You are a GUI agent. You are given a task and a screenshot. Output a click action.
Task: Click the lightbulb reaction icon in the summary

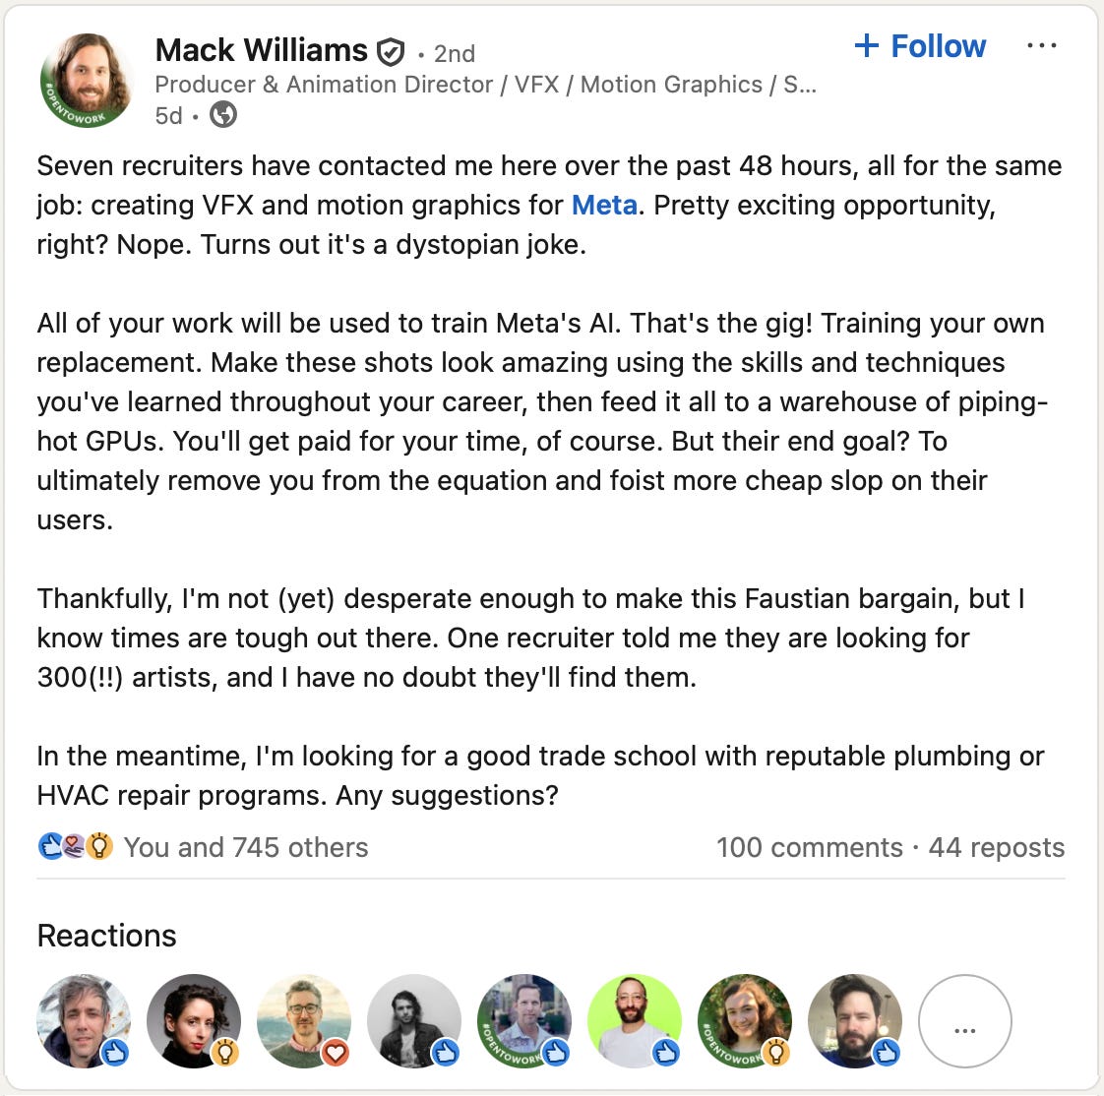[x=97, y=845]
